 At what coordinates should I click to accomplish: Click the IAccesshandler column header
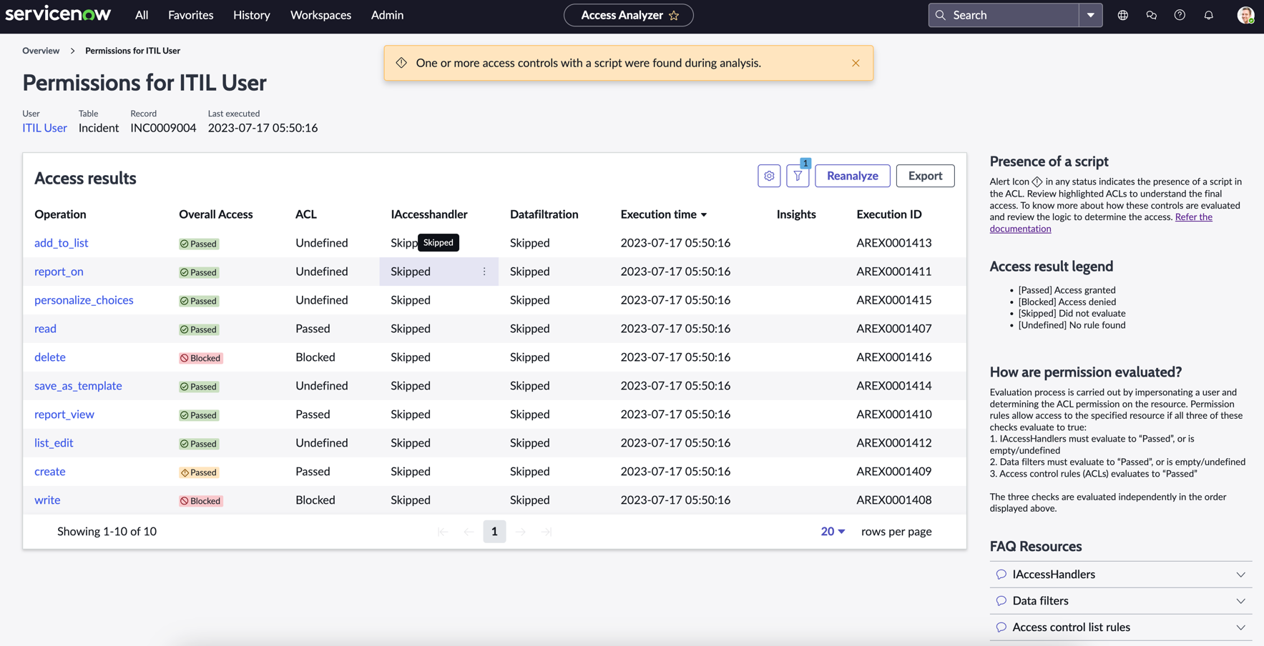429,214
